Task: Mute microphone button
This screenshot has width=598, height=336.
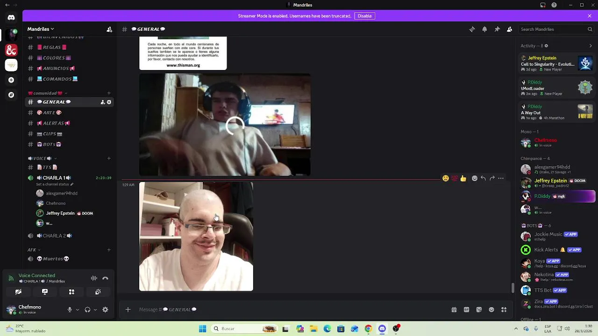Action: (70, 309)
